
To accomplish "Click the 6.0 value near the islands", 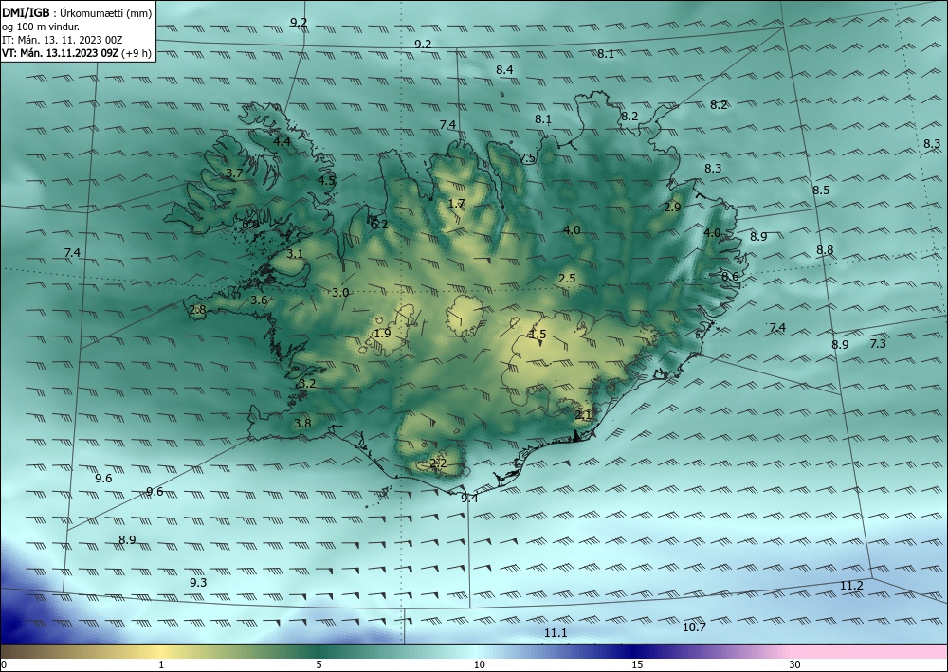I will (x=250, y=225).
